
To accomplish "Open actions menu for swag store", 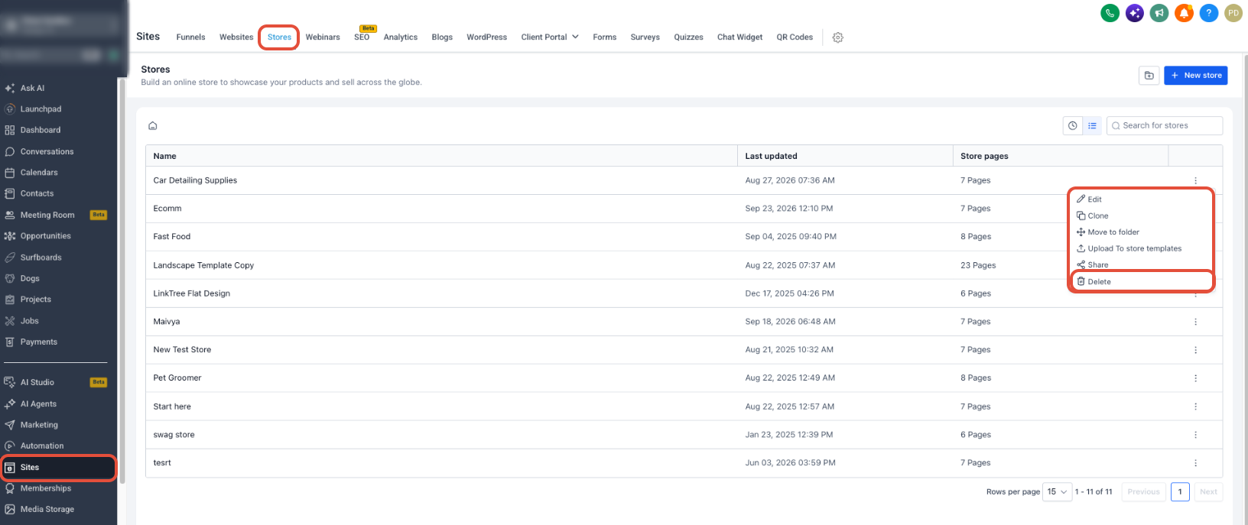I will point(1195,435).
